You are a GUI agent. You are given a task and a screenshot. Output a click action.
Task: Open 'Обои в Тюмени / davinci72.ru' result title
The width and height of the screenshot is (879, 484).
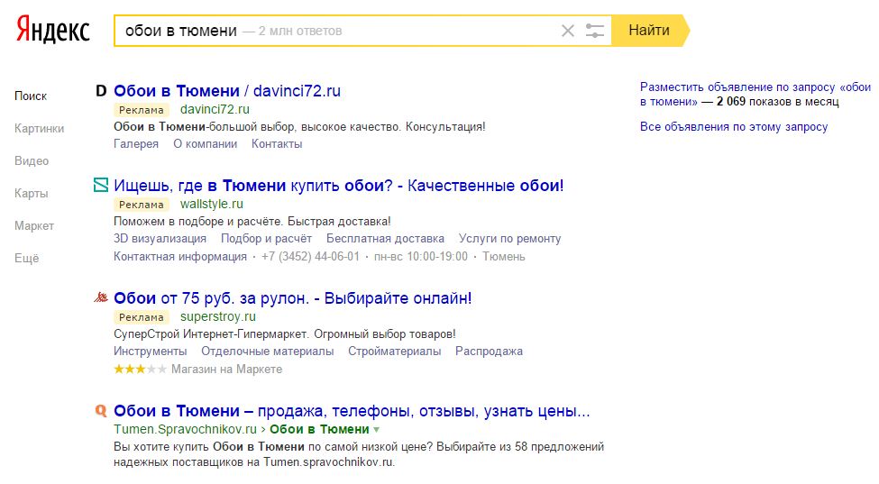coord(227,91)
